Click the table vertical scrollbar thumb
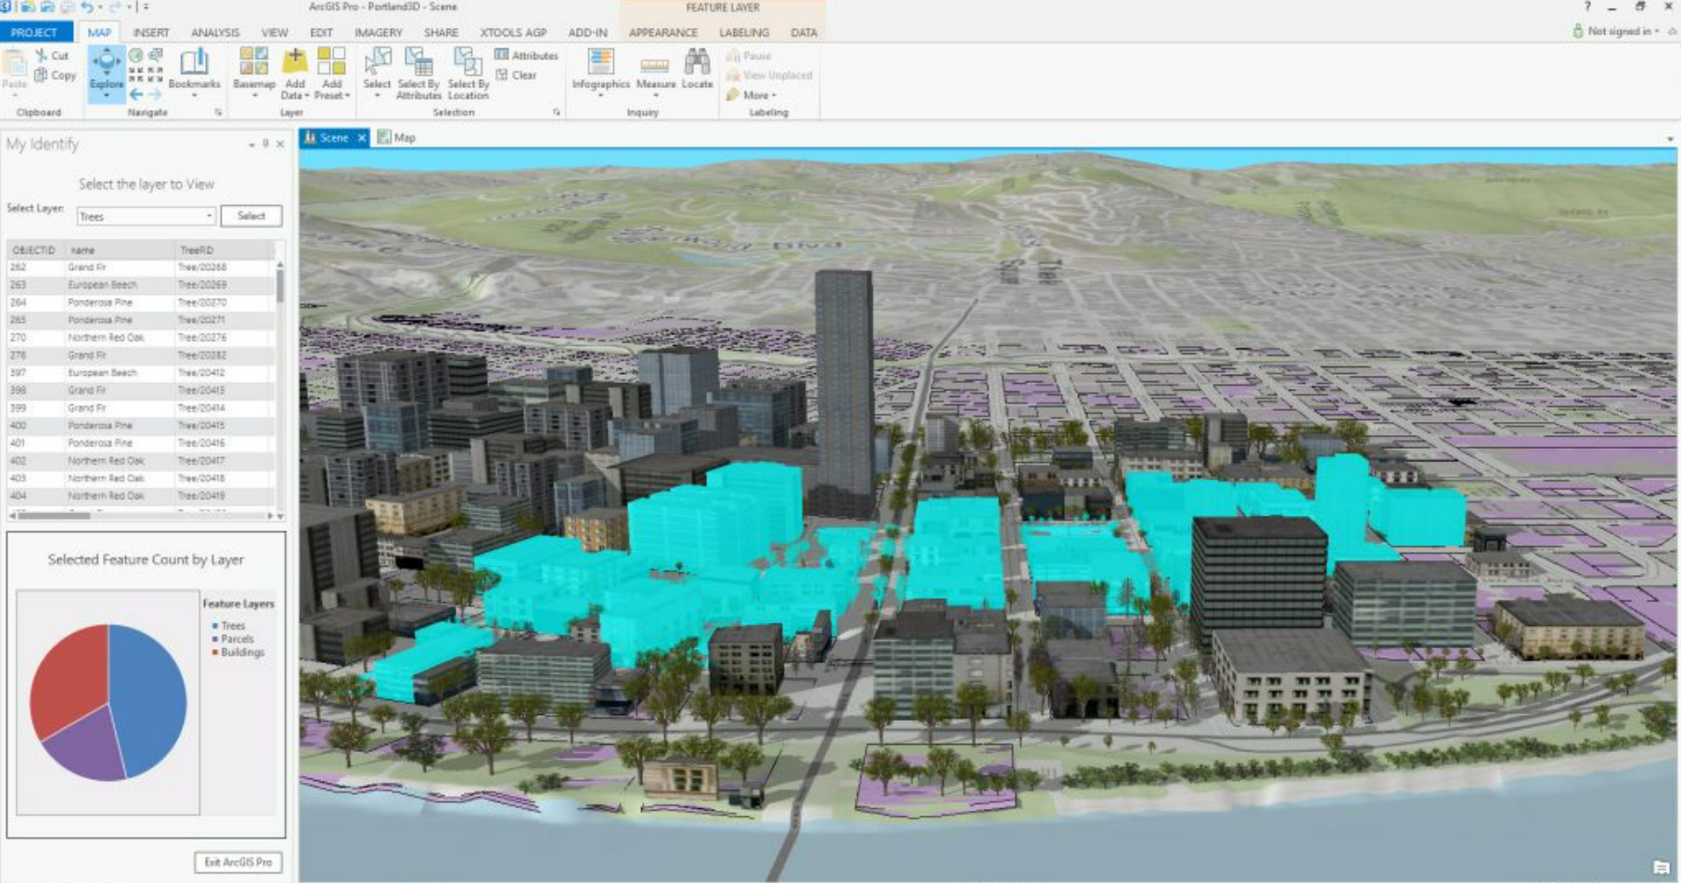1681x883 pixels. tap(279, 285)
